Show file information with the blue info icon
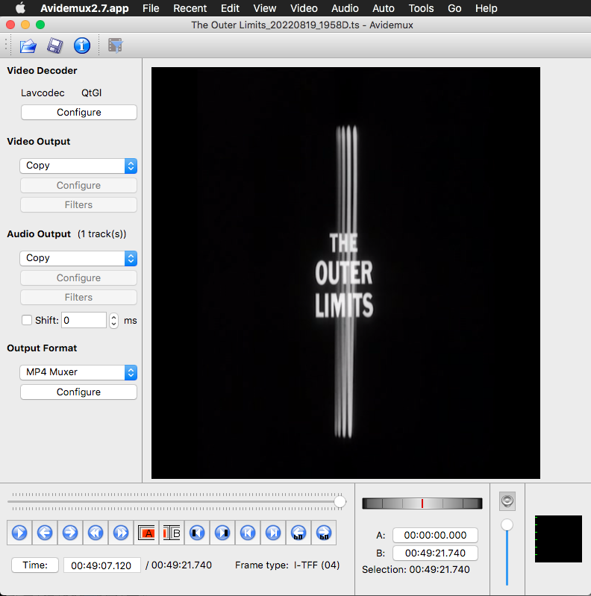 tap(82, 46)
